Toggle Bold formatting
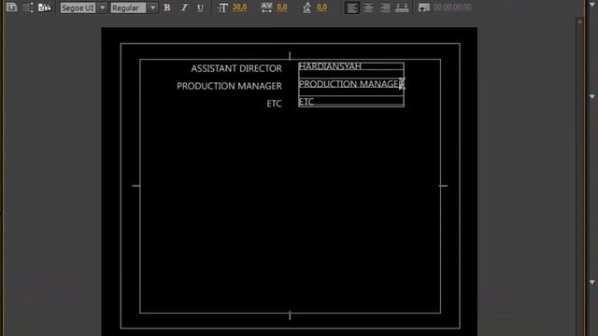The height and width of the screenshot is (336, 598). pos(167,7)
